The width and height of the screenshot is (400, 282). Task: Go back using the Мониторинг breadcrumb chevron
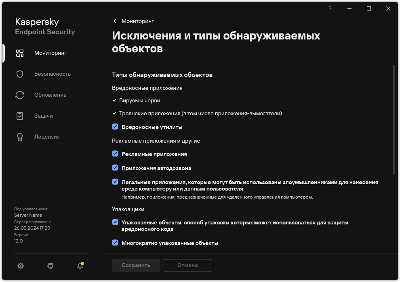click(114, 21)
